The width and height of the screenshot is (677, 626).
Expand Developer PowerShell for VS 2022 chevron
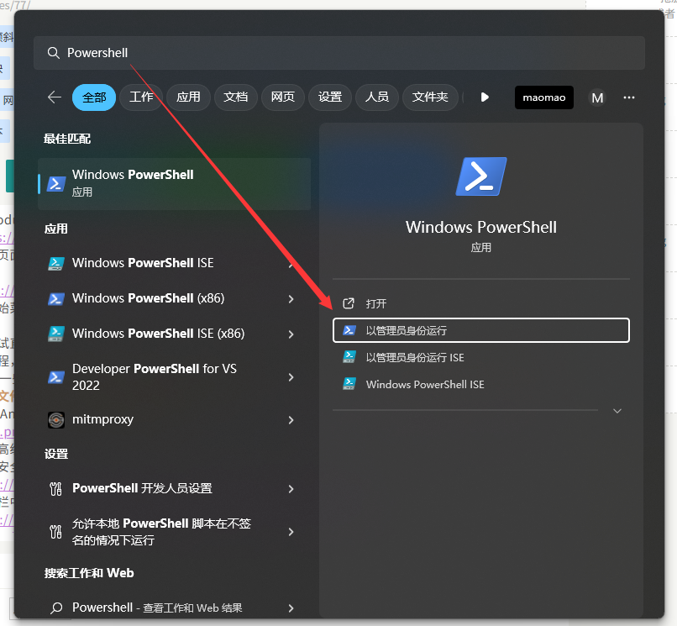291,377
